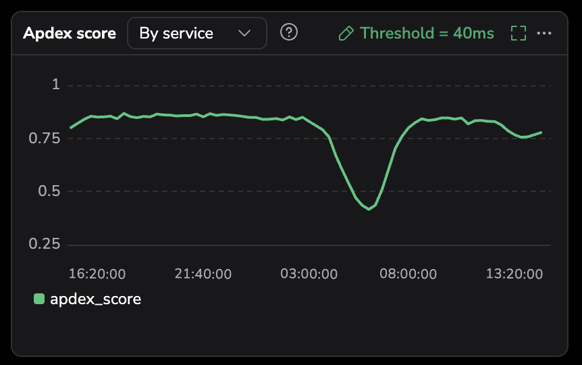
Task: Click the 21:40:00 x-axis time label
Action: coord(203,274)
